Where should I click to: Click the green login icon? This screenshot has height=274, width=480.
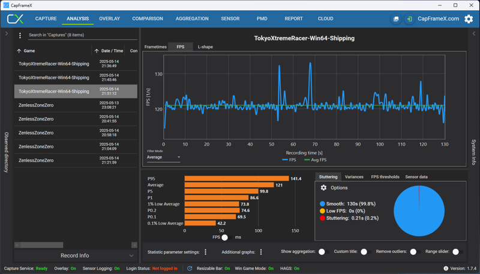tap(409, 19)
